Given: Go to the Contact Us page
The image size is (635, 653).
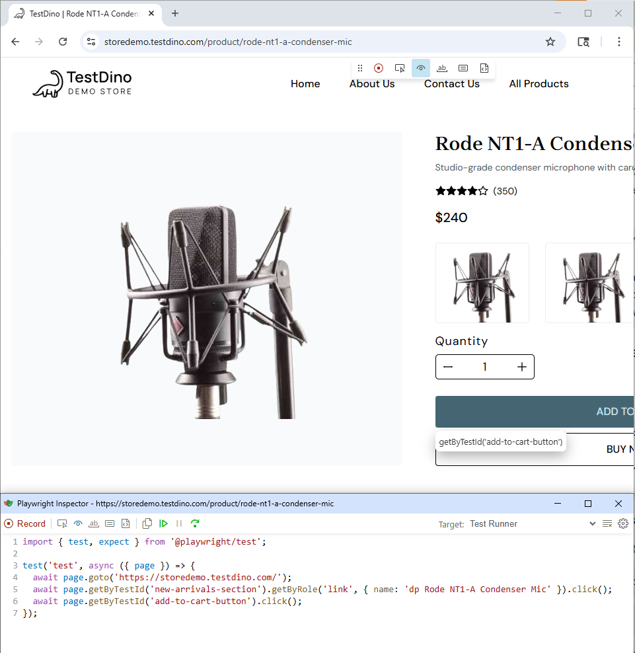Looking at the screenshot, I should coord(452,84).
